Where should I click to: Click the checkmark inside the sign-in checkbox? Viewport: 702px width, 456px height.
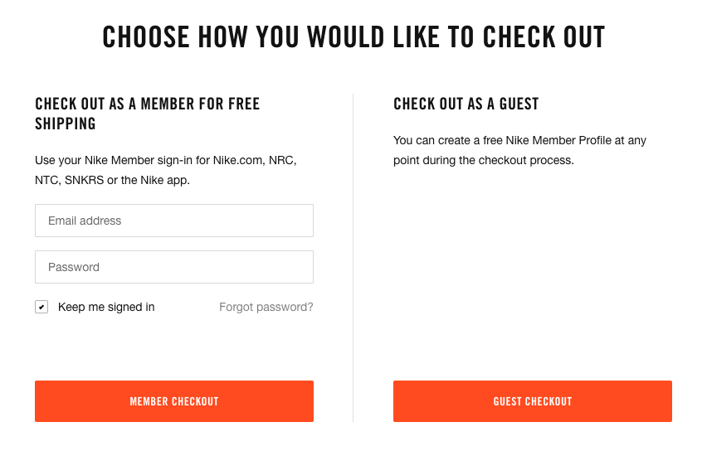[x=41, y=307]
